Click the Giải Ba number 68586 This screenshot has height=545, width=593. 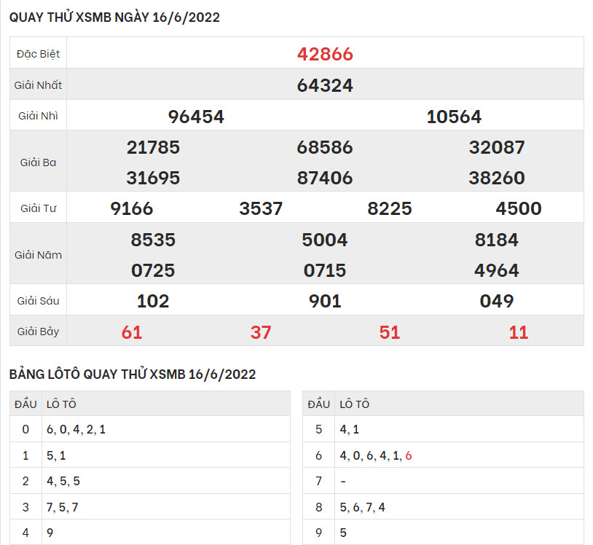[x=325, y=147]
